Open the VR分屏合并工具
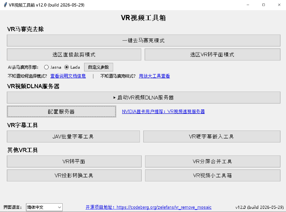 (x=213, y=161)
